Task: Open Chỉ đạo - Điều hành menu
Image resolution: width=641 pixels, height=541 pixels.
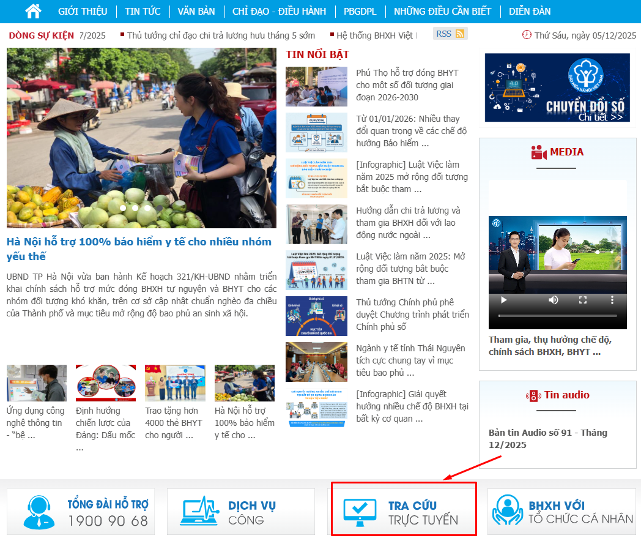Action: pyautogui.click(x=279, y=12)
